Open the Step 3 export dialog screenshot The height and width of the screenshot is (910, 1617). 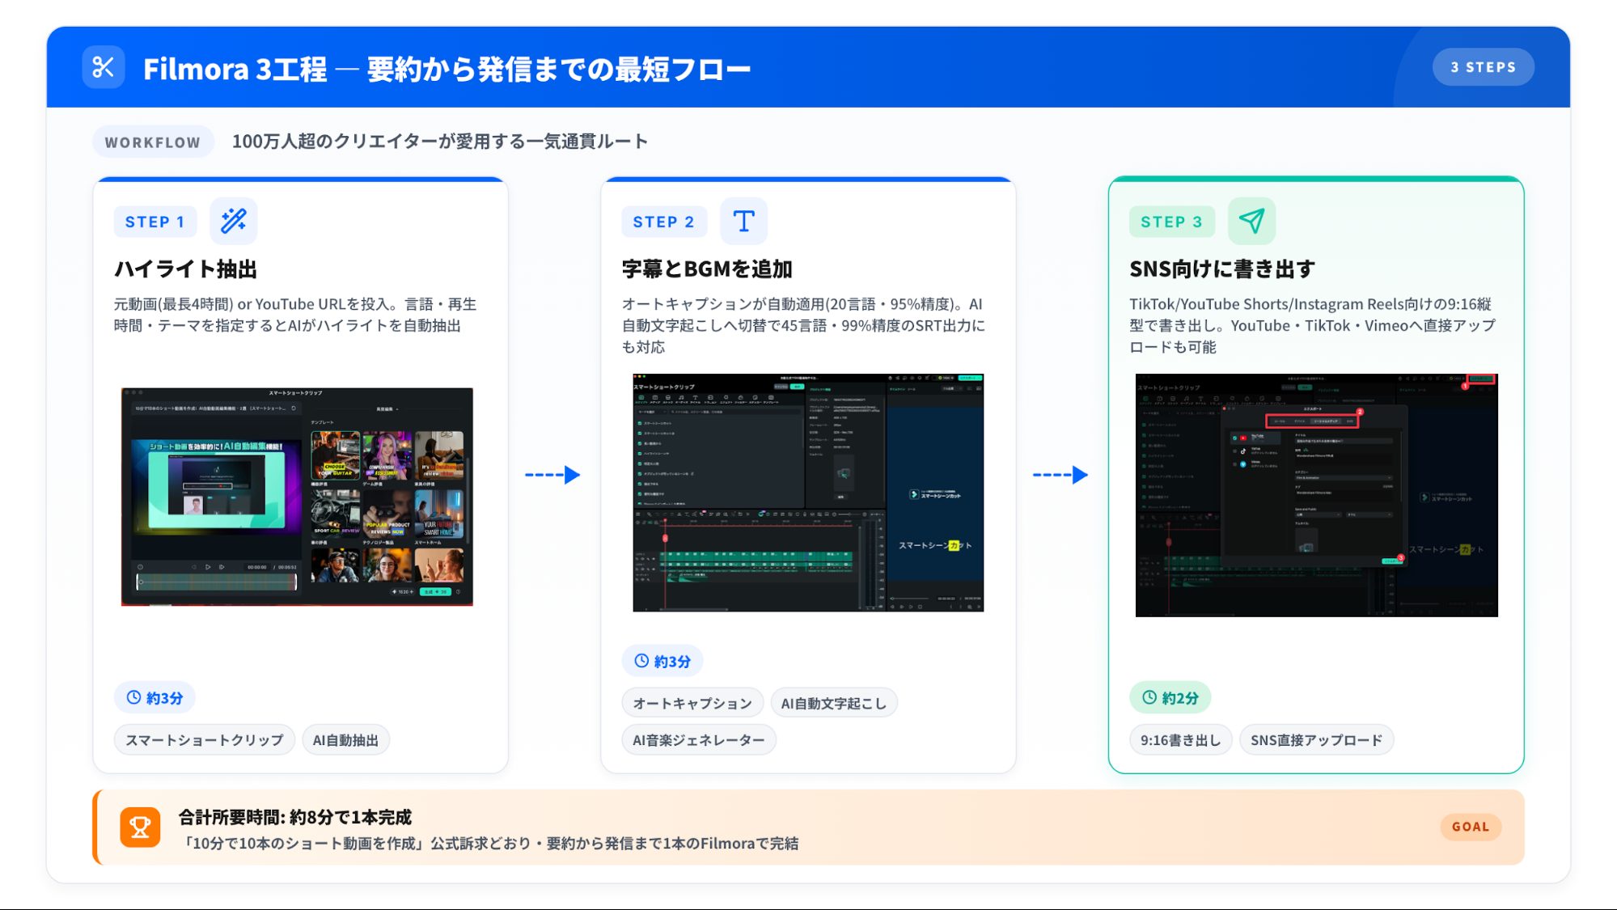tap(1316, 495)
